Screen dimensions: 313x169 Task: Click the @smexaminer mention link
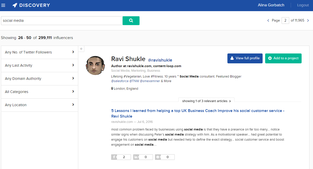[x=150, y=81]
